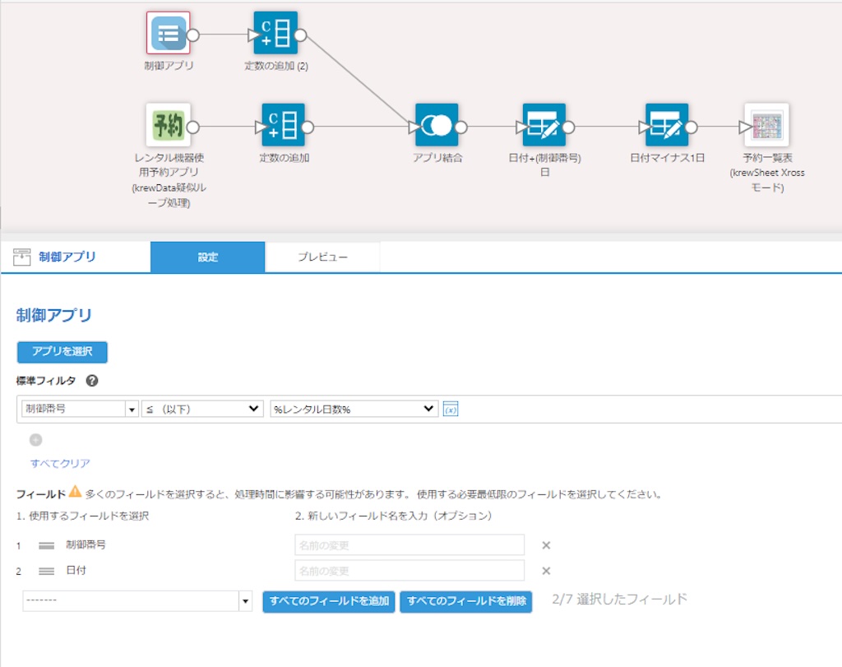
Task: Click the 制御番号 field name text
Action: click(86, 544)
